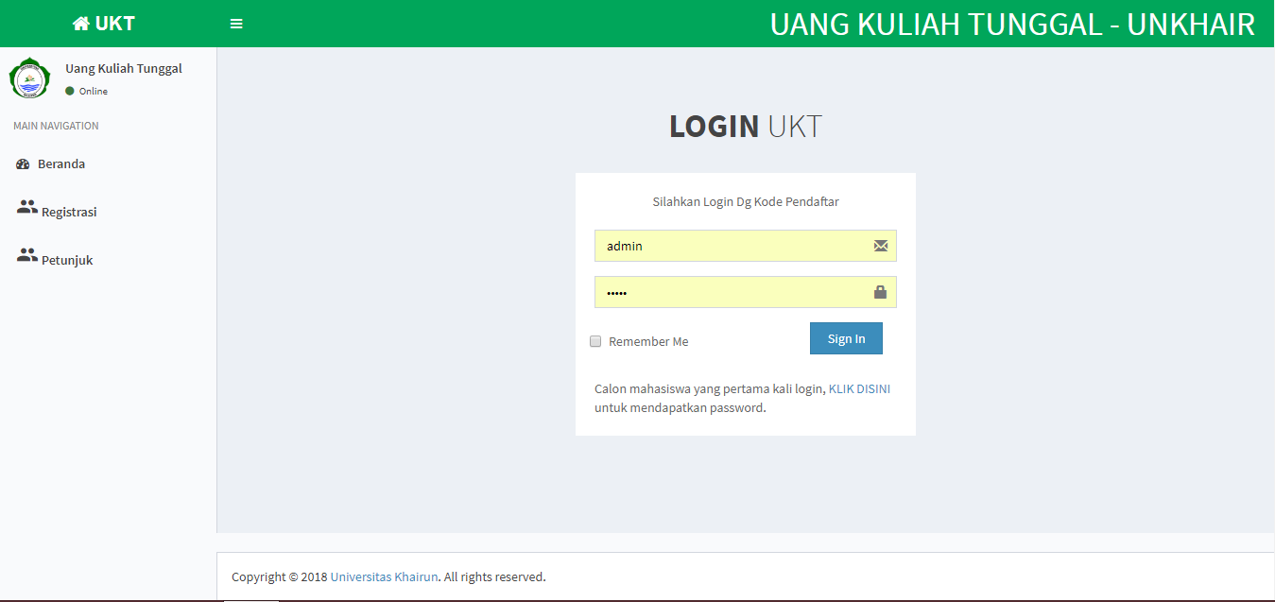Viewport: 1275px width, 602px height.
Task: Enable the Remember Me checkbox
Action: (595, 341)
